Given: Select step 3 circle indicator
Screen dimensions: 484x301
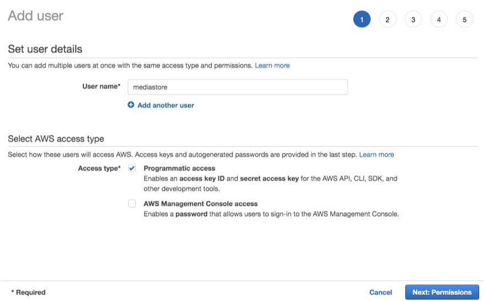Looking at the screenshot, I should (413, 20).
